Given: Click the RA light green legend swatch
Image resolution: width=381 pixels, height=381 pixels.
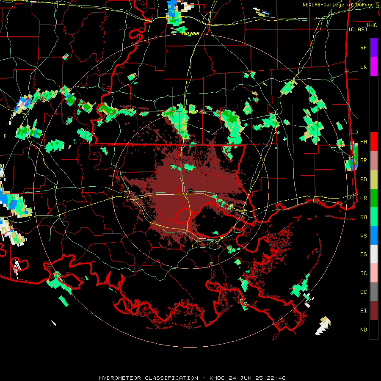Looking at the screenshot, I should pos(374,217).
